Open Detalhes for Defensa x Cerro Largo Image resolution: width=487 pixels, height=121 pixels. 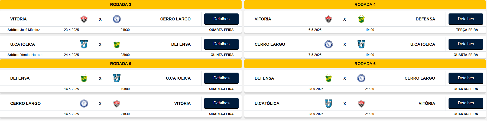(466, 78)
